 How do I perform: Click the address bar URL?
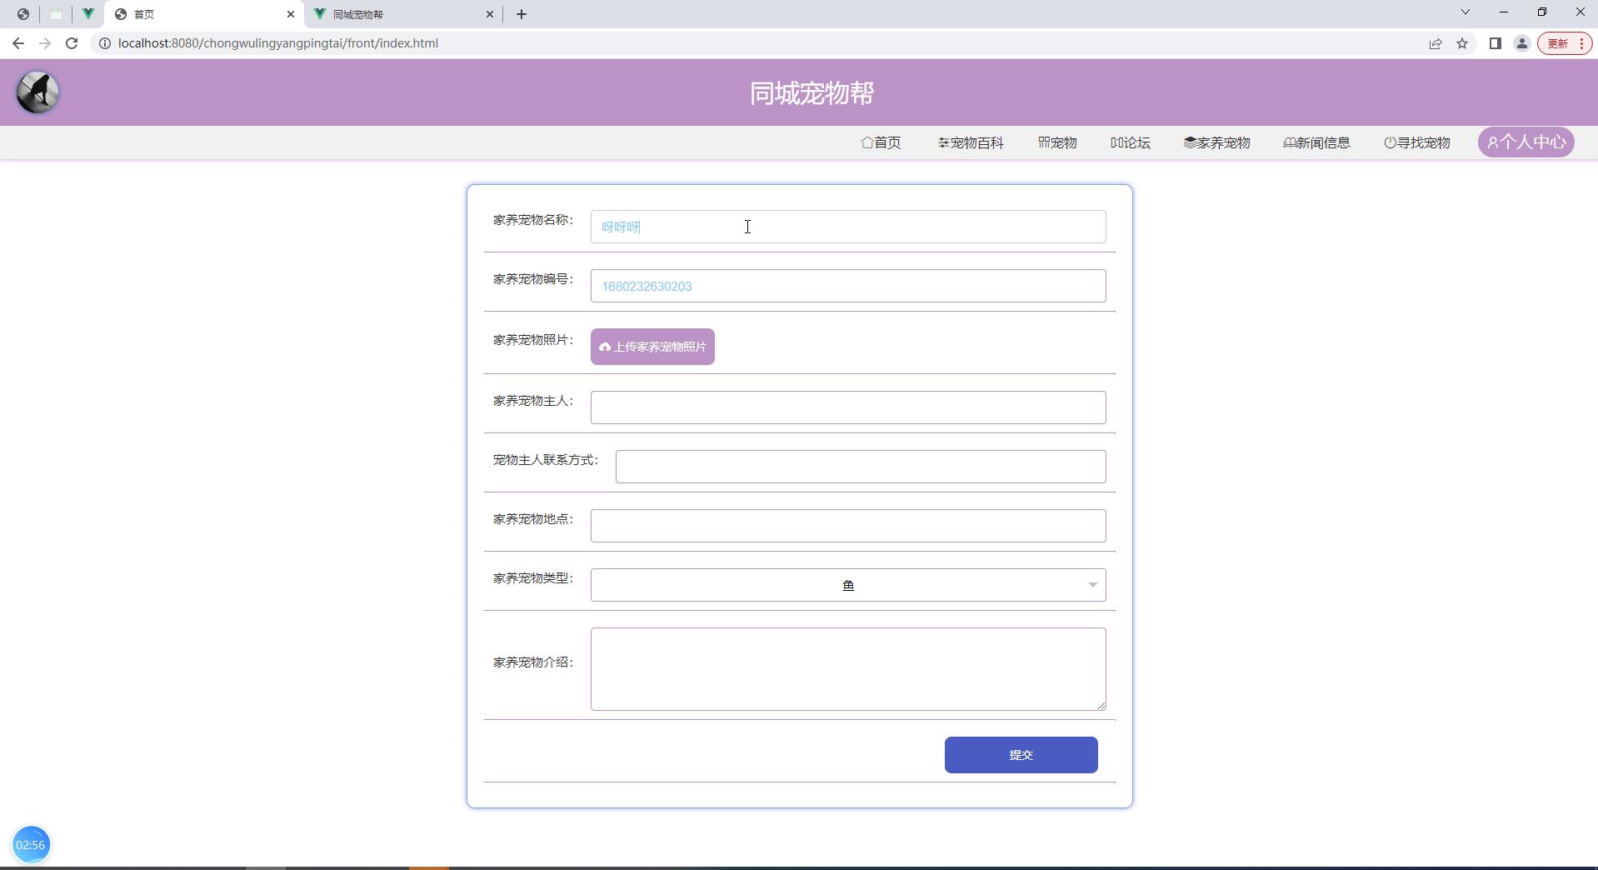(278, 43)
